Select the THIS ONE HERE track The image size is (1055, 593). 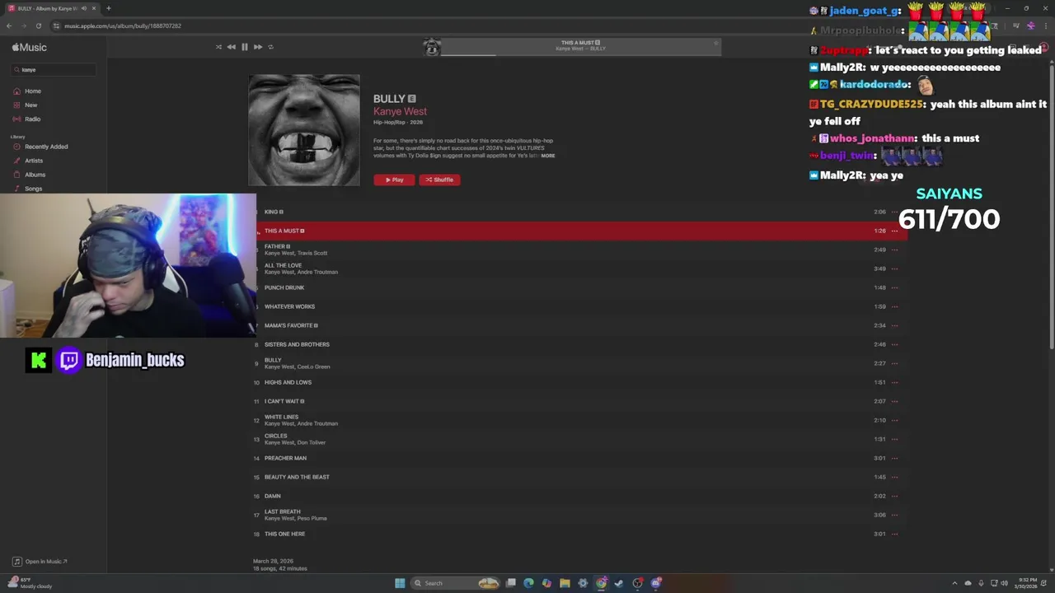point(577,534)
